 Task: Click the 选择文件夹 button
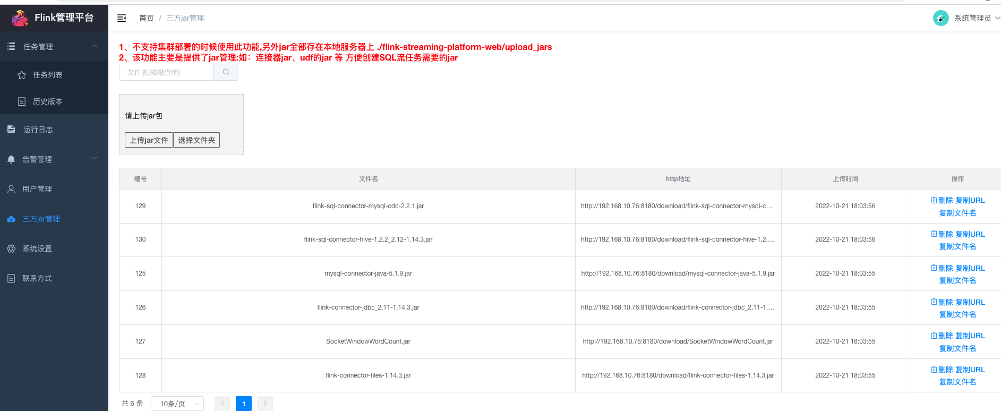[x=196, y=140]
